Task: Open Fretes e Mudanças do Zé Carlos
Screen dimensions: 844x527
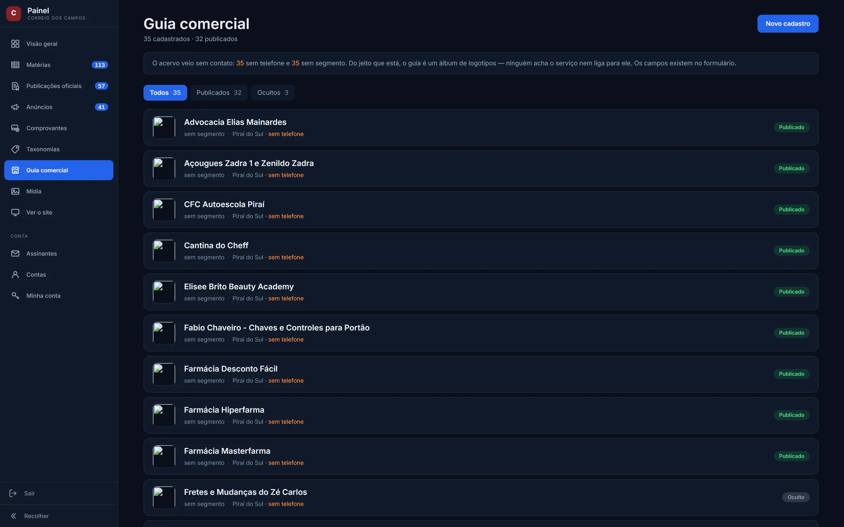Action: [x=481, y=497]
